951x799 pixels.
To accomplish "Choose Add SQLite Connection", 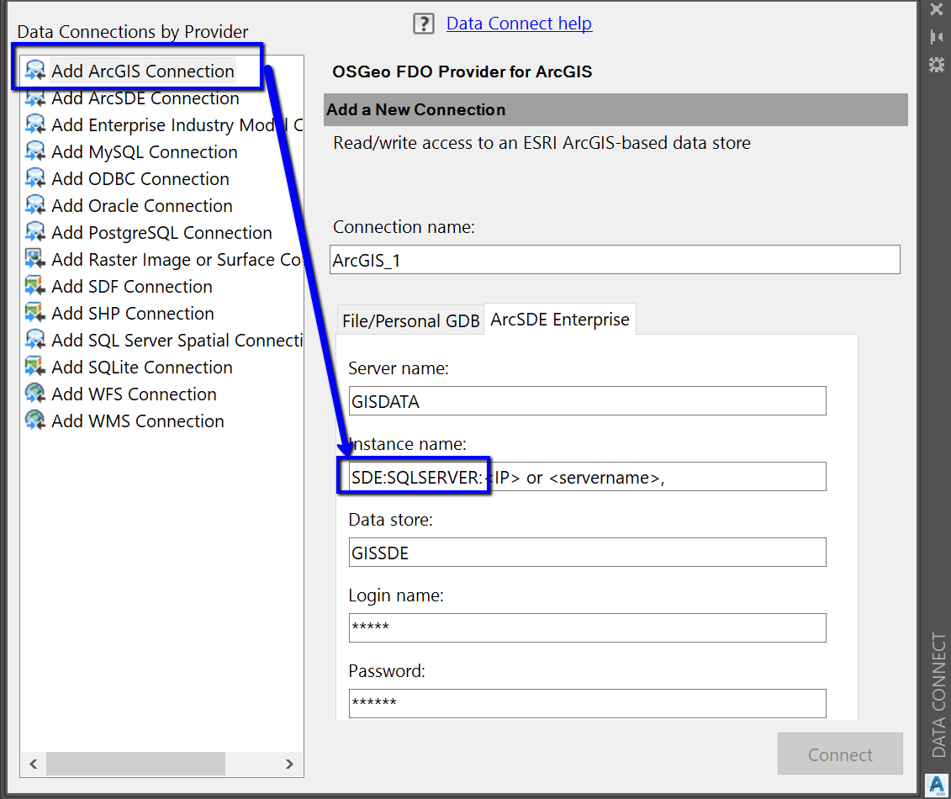I will [x=142, y=367].
